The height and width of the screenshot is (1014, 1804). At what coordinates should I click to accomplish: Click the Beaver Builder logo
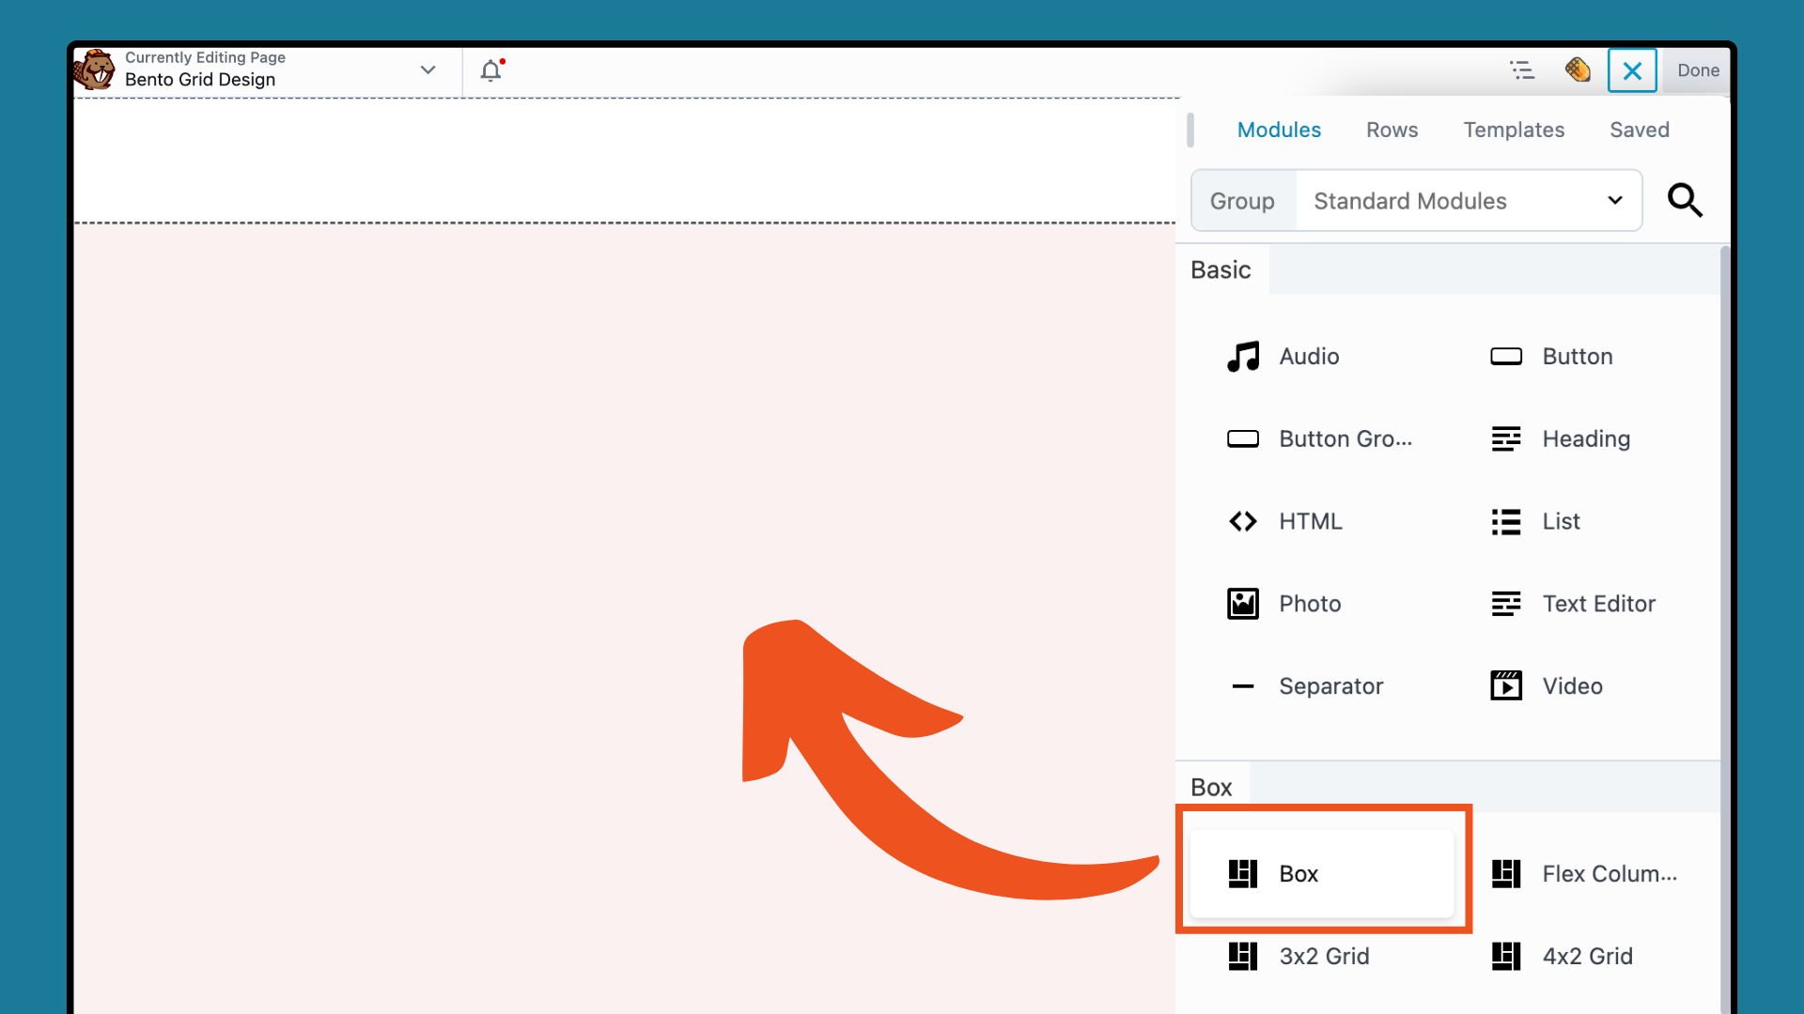(95, 70)
